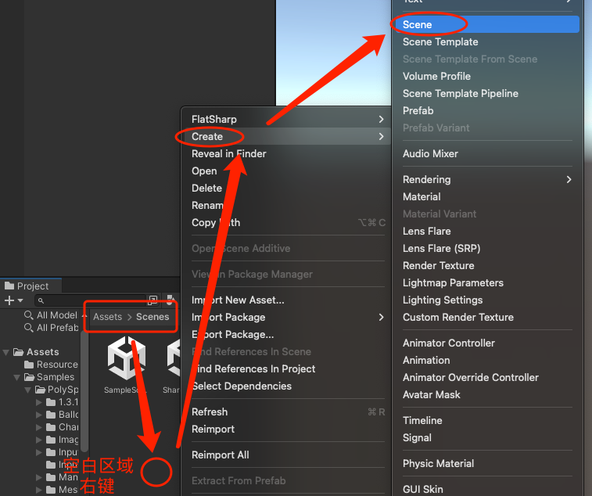This screenshot has height=496, width=592.
Task: Choose Custom Render Texture
Action: coord(486,317)
